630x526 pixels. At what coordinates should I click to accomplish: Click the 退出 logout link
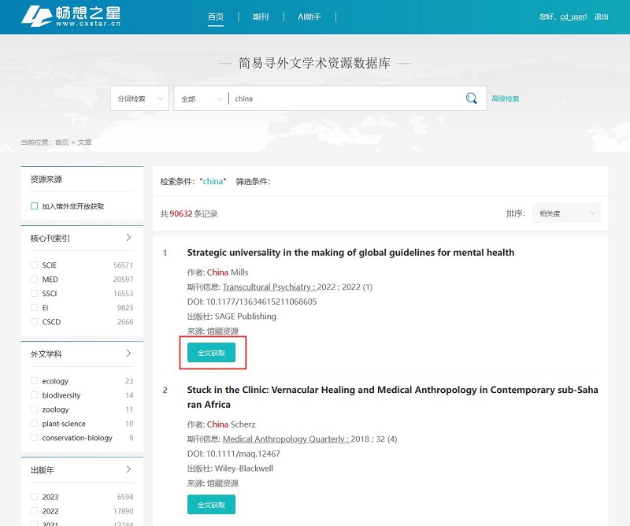[601, 17]
